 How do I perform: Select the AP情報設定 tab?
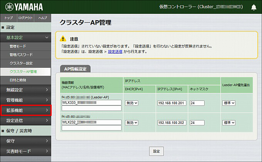pos(75,69)
